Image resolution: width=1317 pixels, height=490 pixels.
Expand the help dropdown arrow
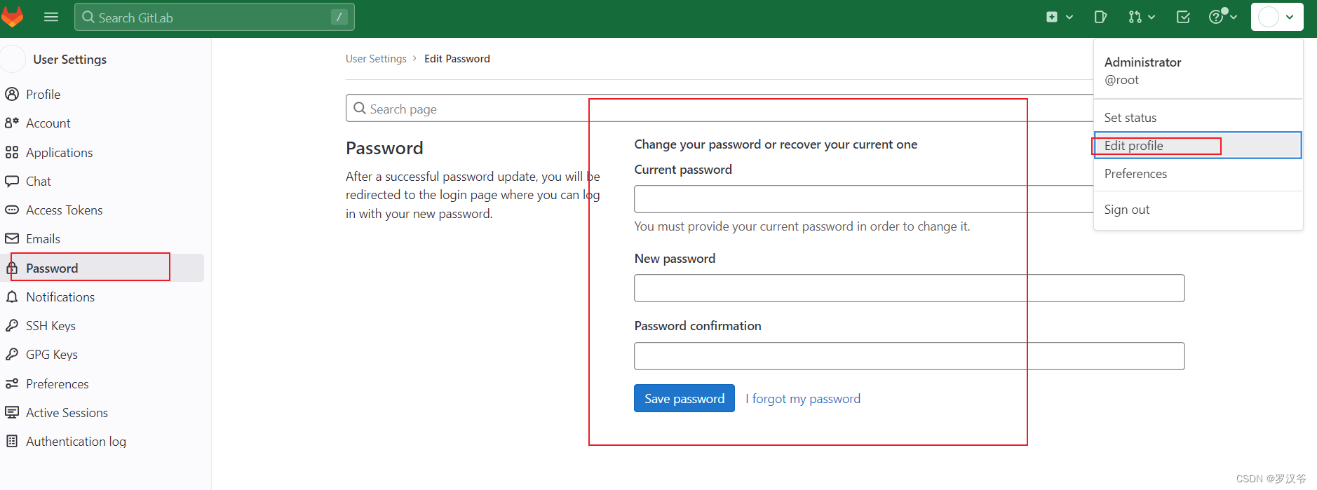pos(1234,17)
